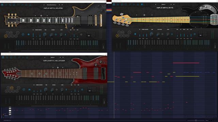Click the long yellow note in the piano roll

[187, 76]
